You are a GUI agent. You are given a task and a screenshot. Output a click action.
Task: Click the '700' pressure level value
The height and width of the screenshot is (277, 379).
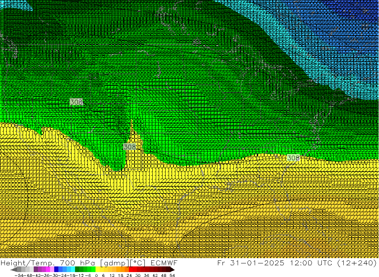click(x=68, y=263)
